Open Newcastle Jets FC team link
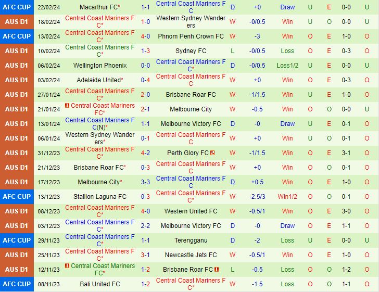The height and width of the screenshot is (292, 379). (x=191, y=255)
